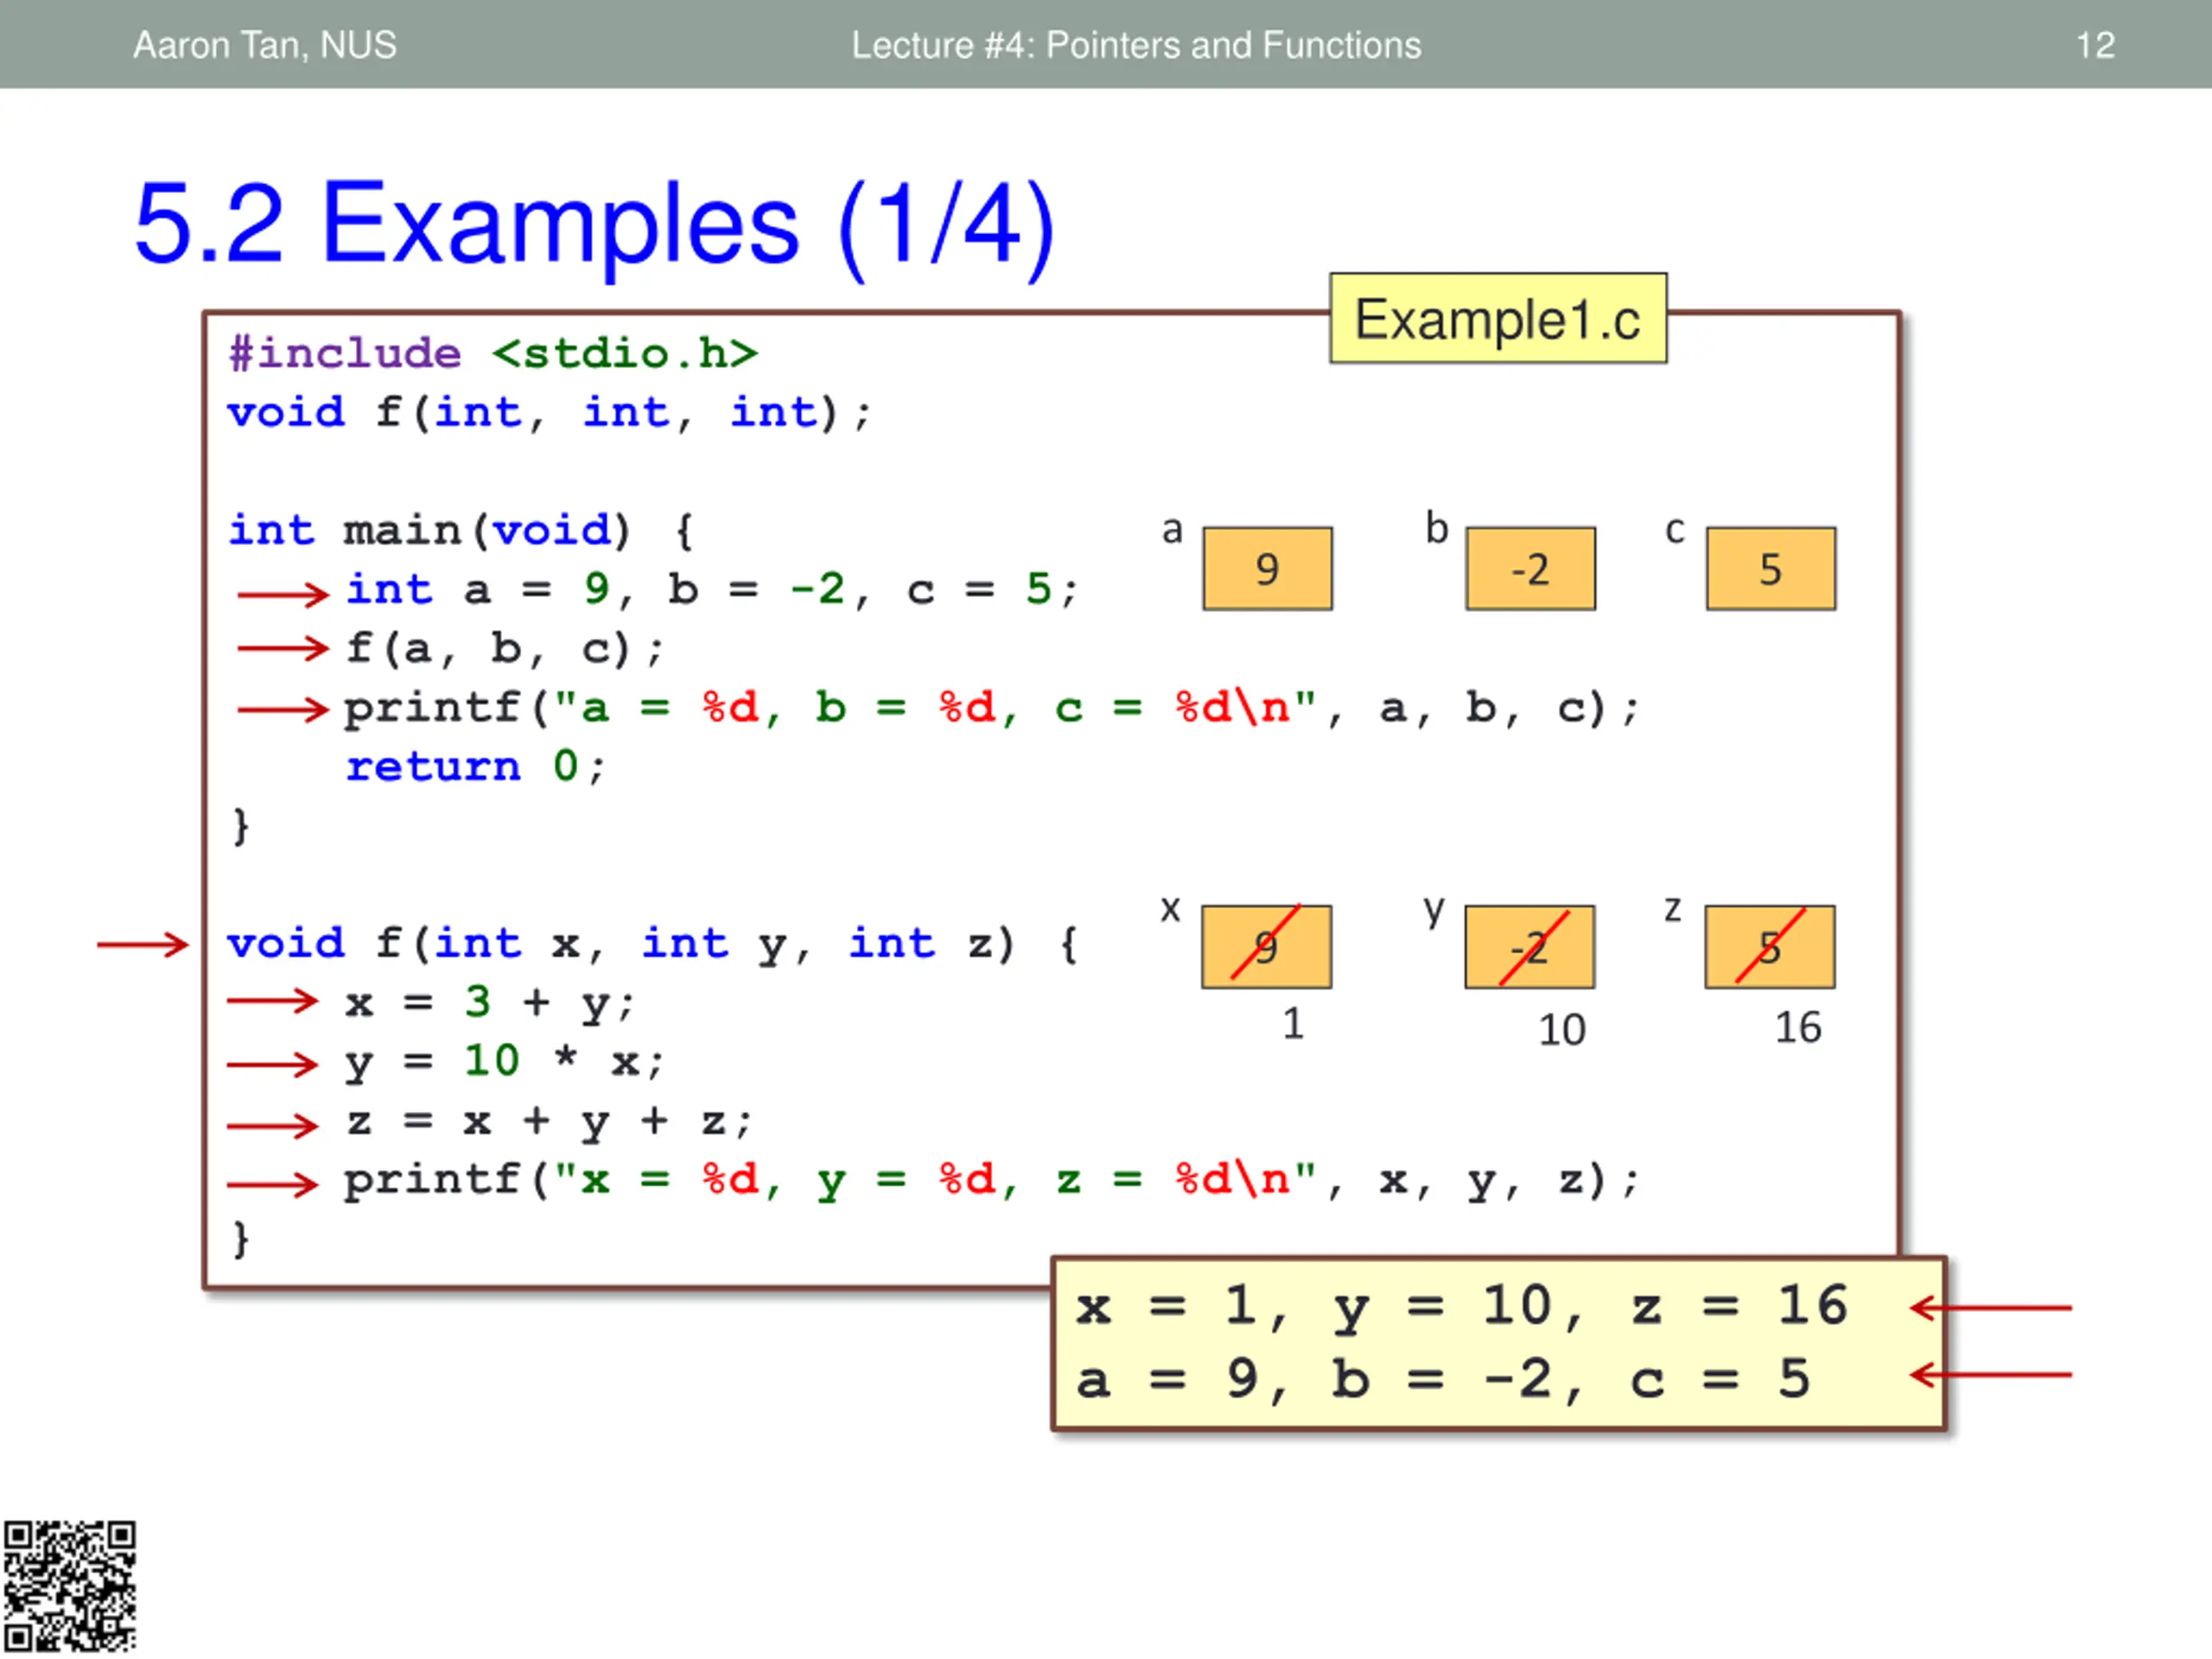Screen dimensions: 2212x1659
Task: Click the printf line printing a, b, c
Action: coord(992,708)
